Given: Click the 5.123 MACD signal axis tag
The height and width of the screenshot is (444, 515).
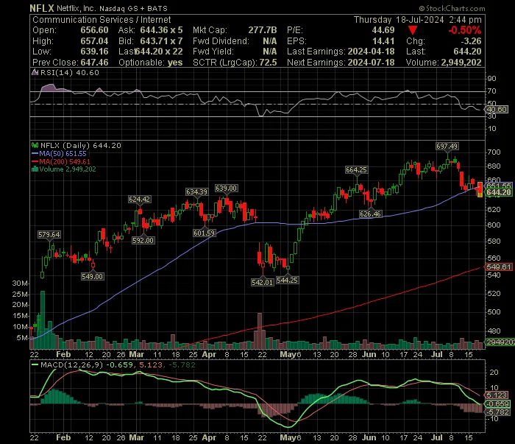Looking at the screenshot, I should pos(497,395).
